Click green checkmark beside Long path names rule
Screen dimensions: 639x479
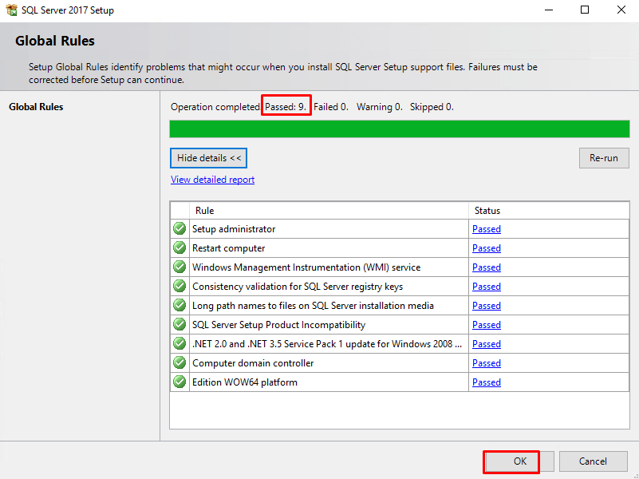click(179, 305)
